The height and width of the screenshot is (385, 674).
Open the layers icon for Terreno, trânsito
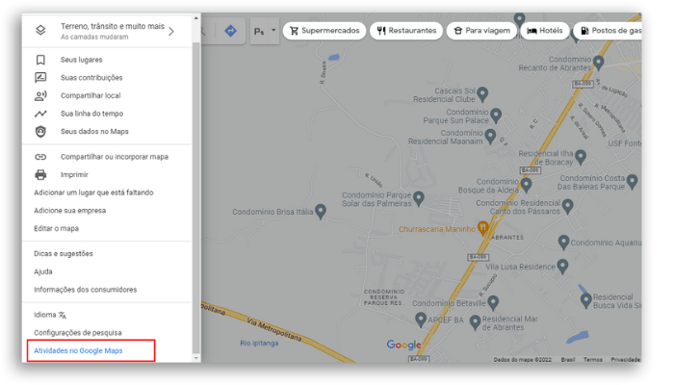pyautogui.click(x=40, y=31)
